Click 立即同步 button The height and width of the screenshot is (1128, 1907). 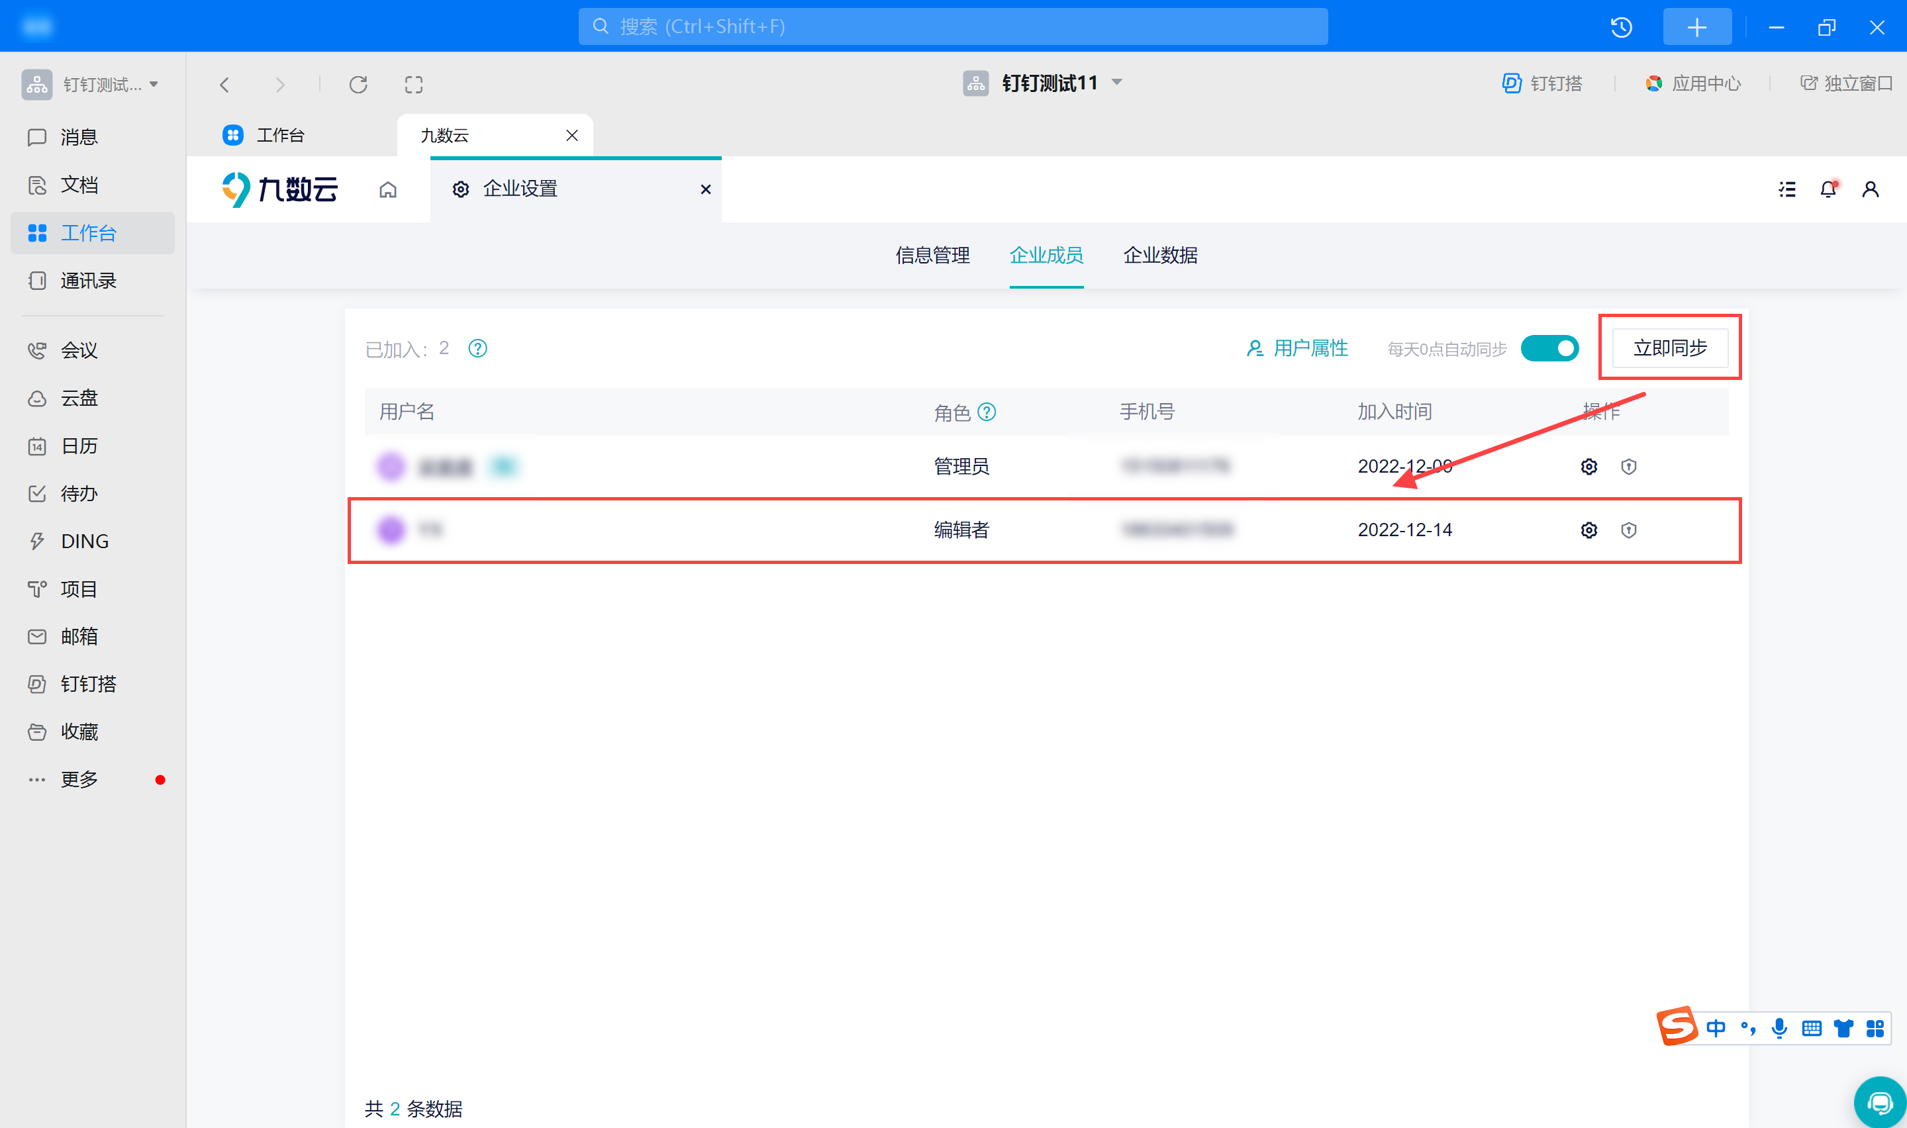click(x=1671, y=348)
